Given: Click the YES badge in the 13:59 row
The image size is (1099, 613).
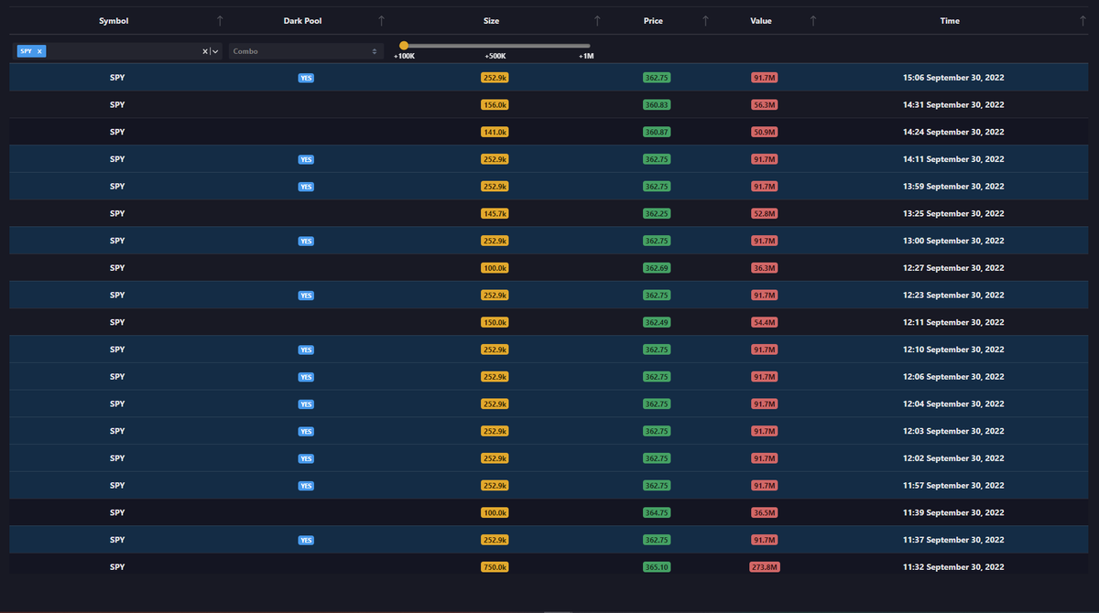Looking at the screenshot, I should click(306, 187).
